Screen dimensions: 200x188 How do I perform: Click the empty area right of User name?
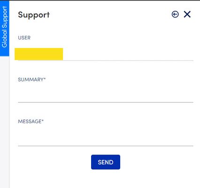[128, 54]
